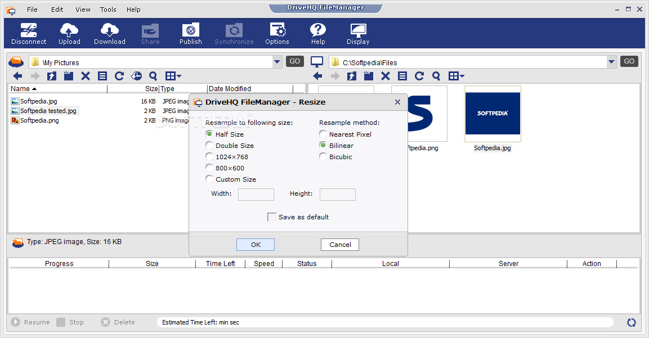
Task: Expand the My Pictures path dropdown
Action: coord(277,62)
